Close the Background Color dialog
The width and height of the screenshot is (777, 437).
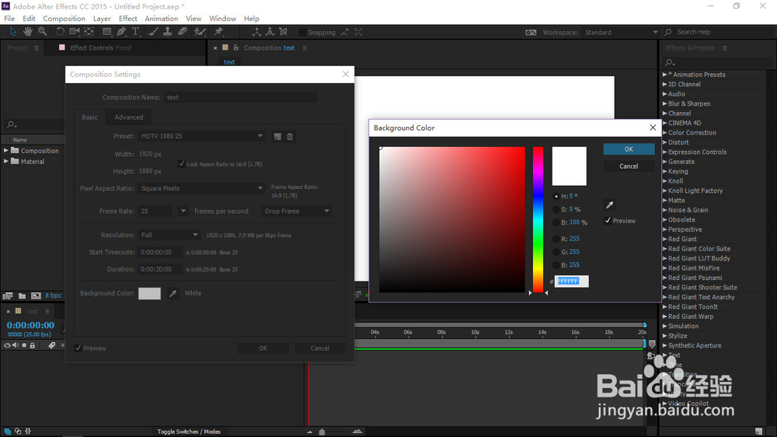[x=653, y=128]
